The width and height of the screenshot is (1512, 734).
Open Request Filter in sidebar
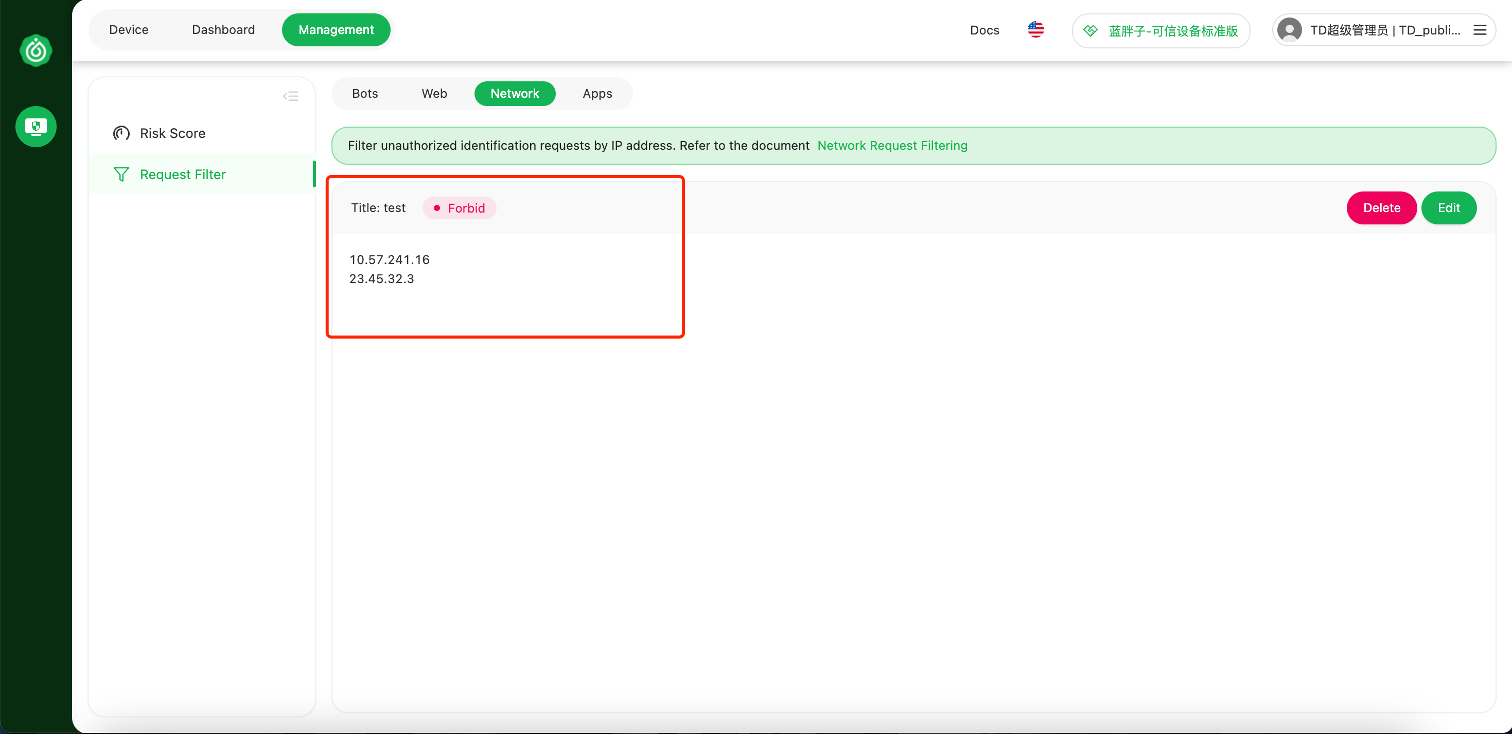[x=202, y=174]
